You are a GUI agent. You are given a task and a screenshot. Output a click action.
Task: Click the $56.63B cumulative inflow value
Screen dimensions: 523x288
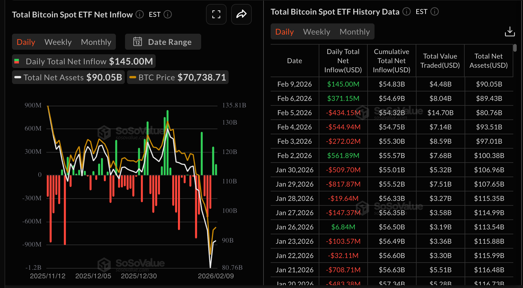[392, 270]
